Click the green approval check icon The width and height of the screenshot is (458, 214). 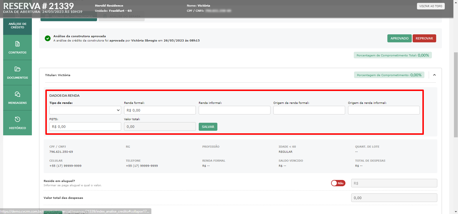(48, 38)
